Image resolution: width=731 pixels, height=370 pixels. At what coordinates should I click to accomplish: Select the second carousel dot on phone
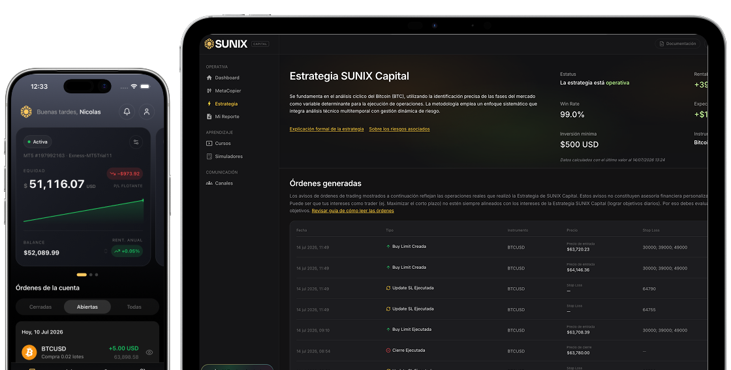coord(91,275)
